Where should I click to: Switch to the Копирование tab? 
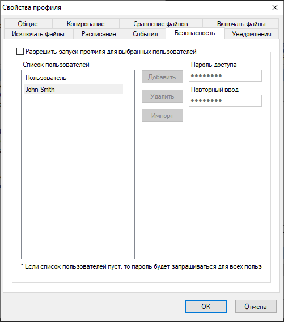click(x=86, y=24)
